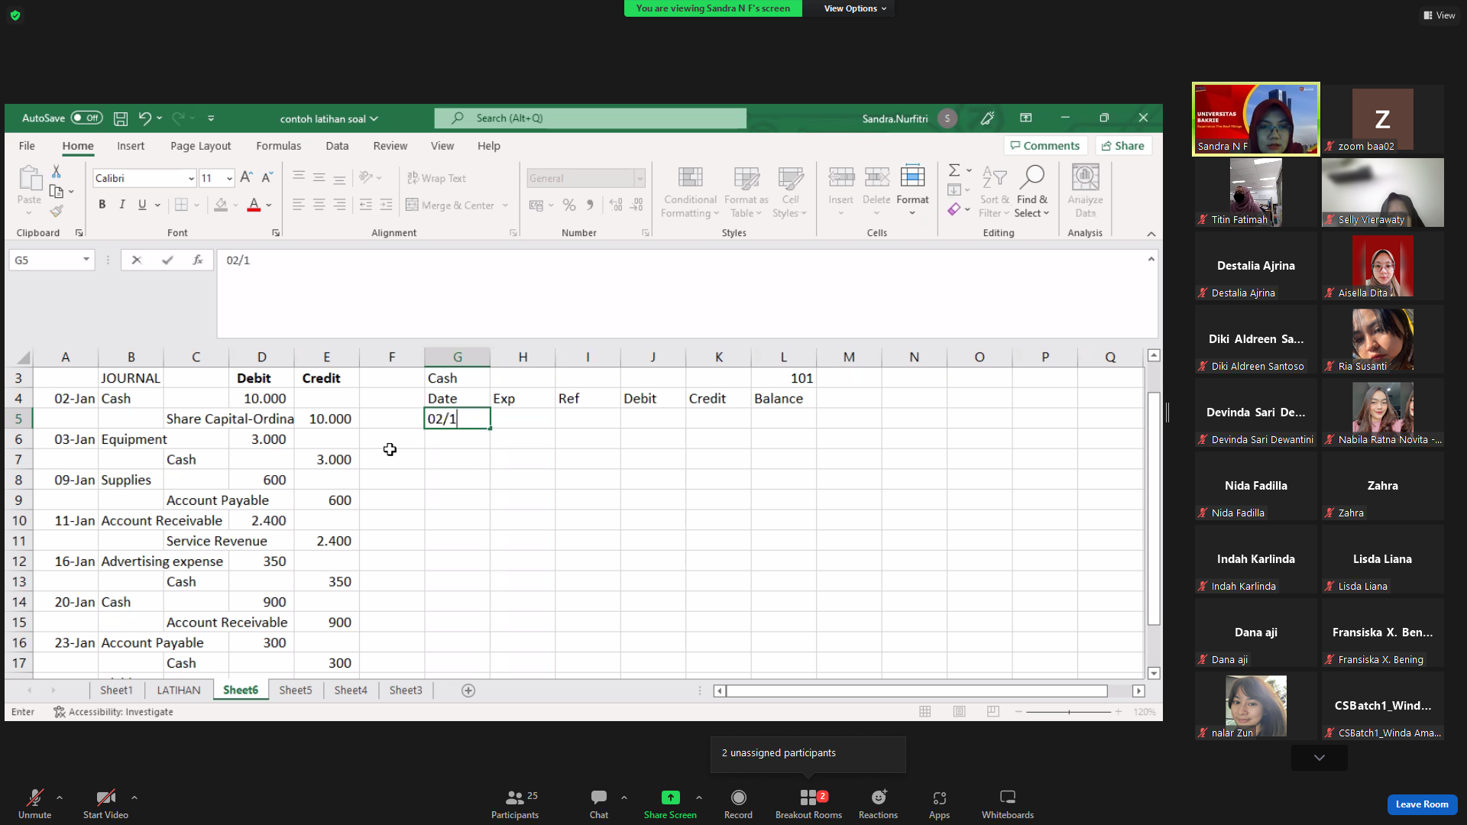Toggle Wrap Text
This screenshot has height=825, width=1467.
click(436, 178)
